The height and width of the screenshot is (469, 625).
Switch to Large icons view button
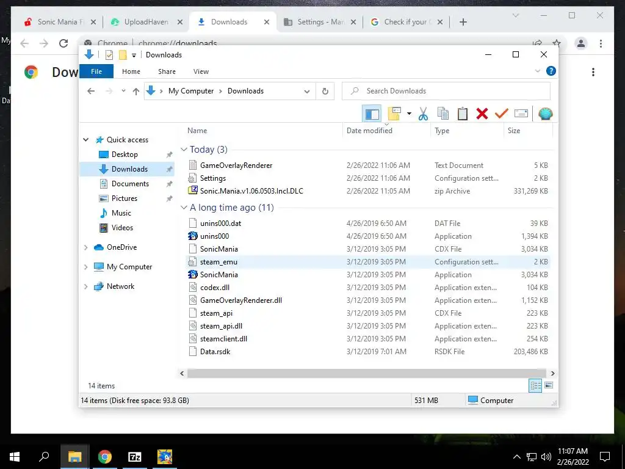549,385
